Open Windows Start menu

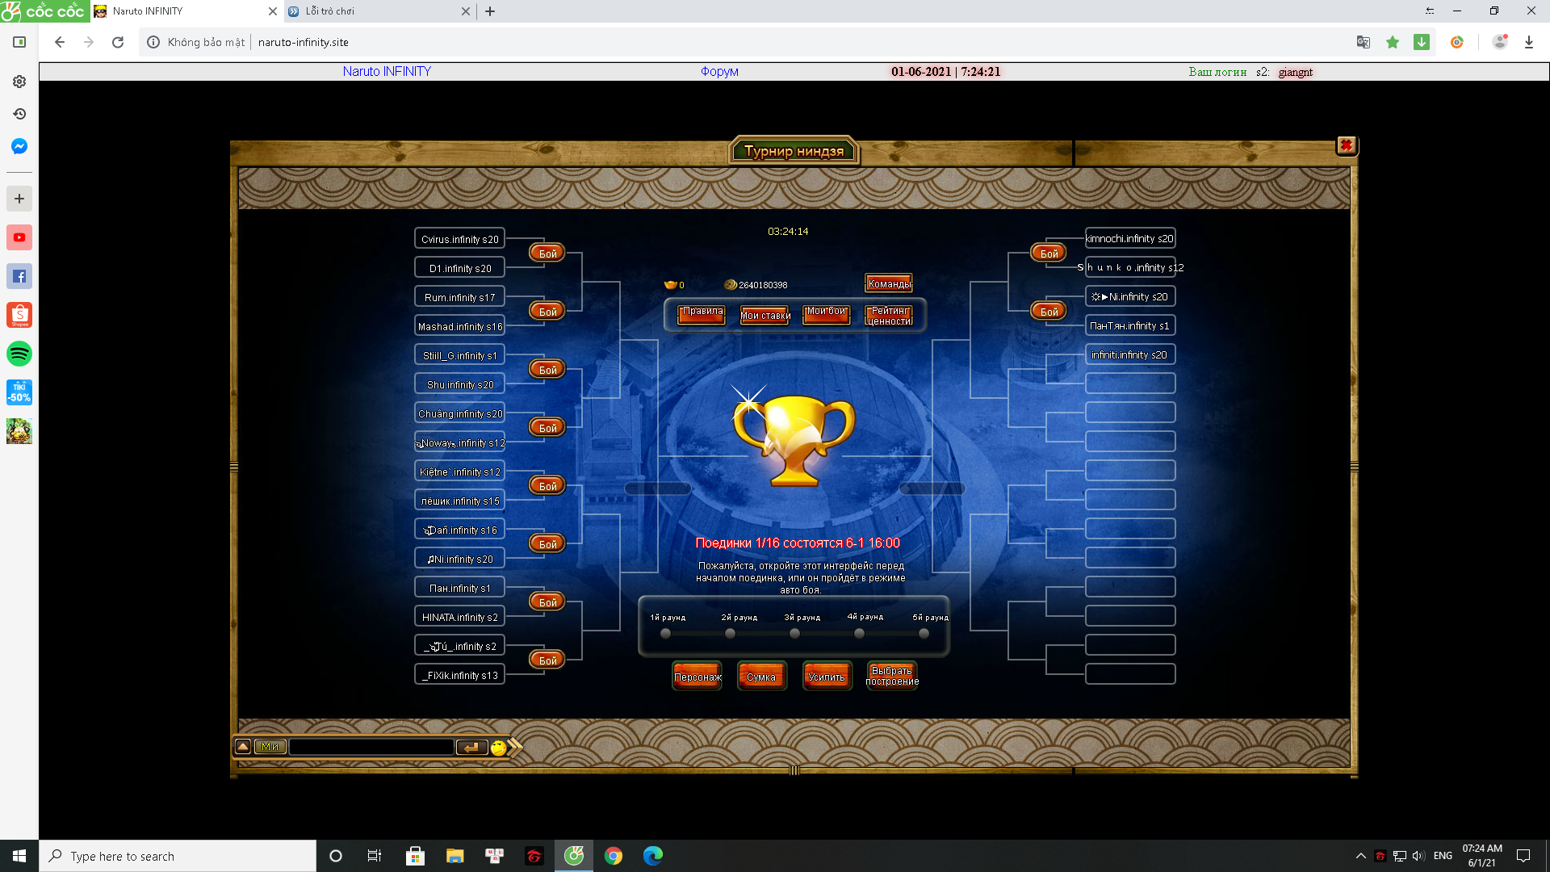tap(19, 856)
